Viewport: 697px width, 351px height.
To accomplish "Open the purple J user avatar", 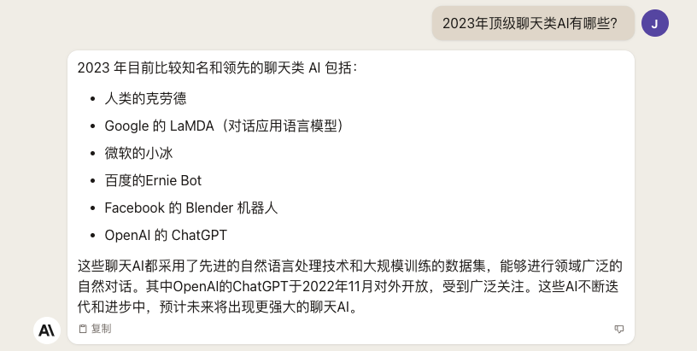I will 655,23.
